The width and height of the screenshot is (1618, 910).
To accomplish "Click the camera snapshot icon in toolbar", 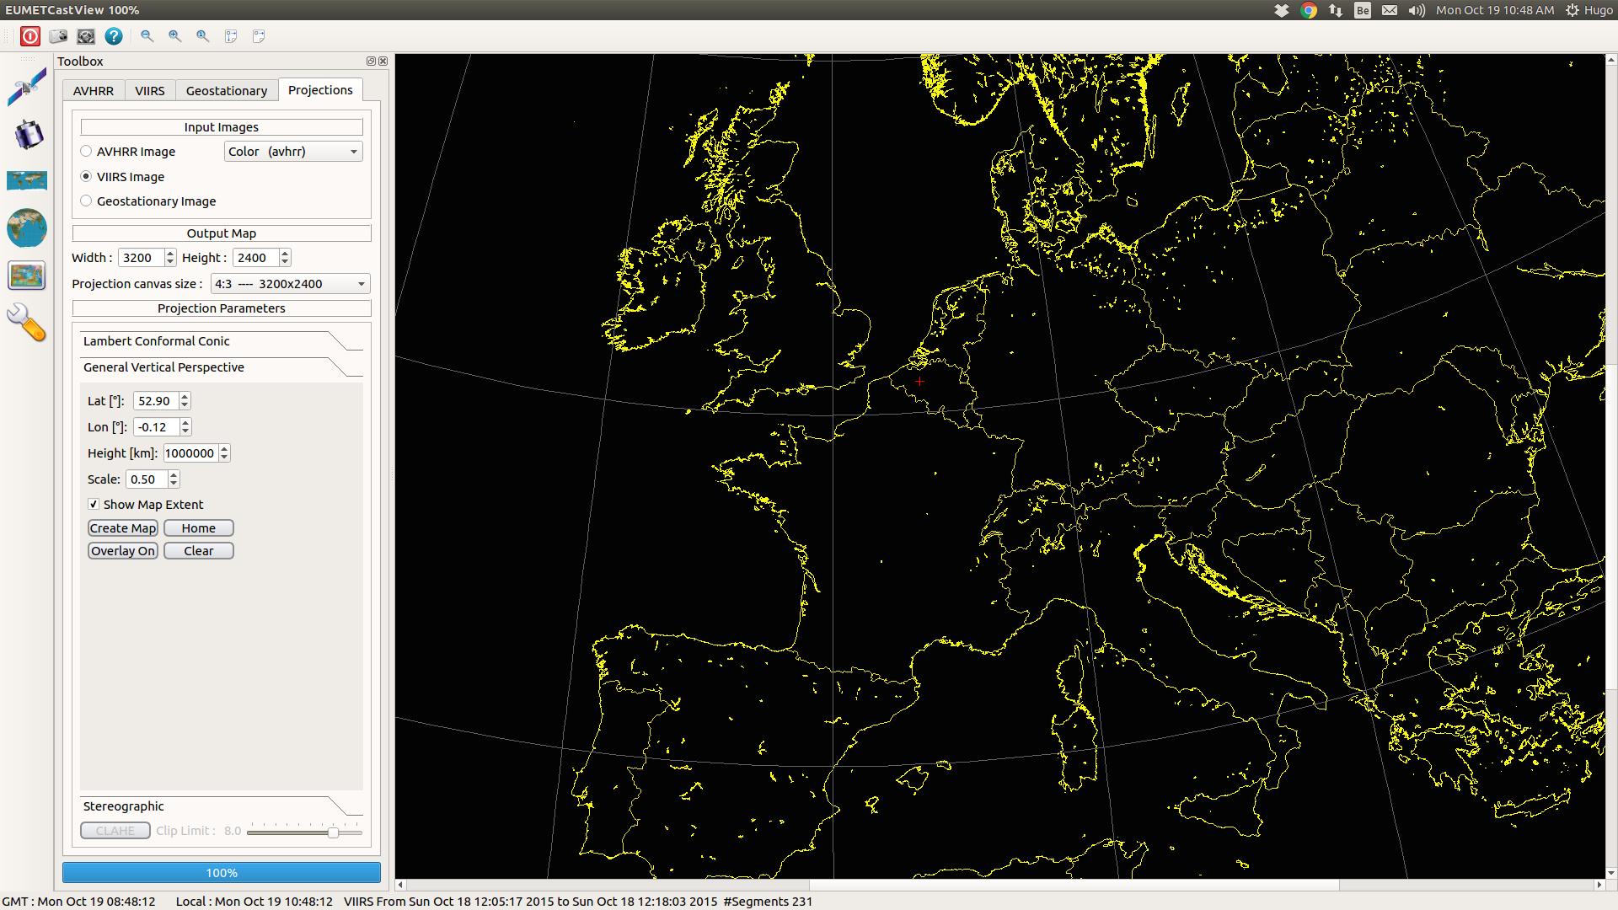I will click(58, 36).
